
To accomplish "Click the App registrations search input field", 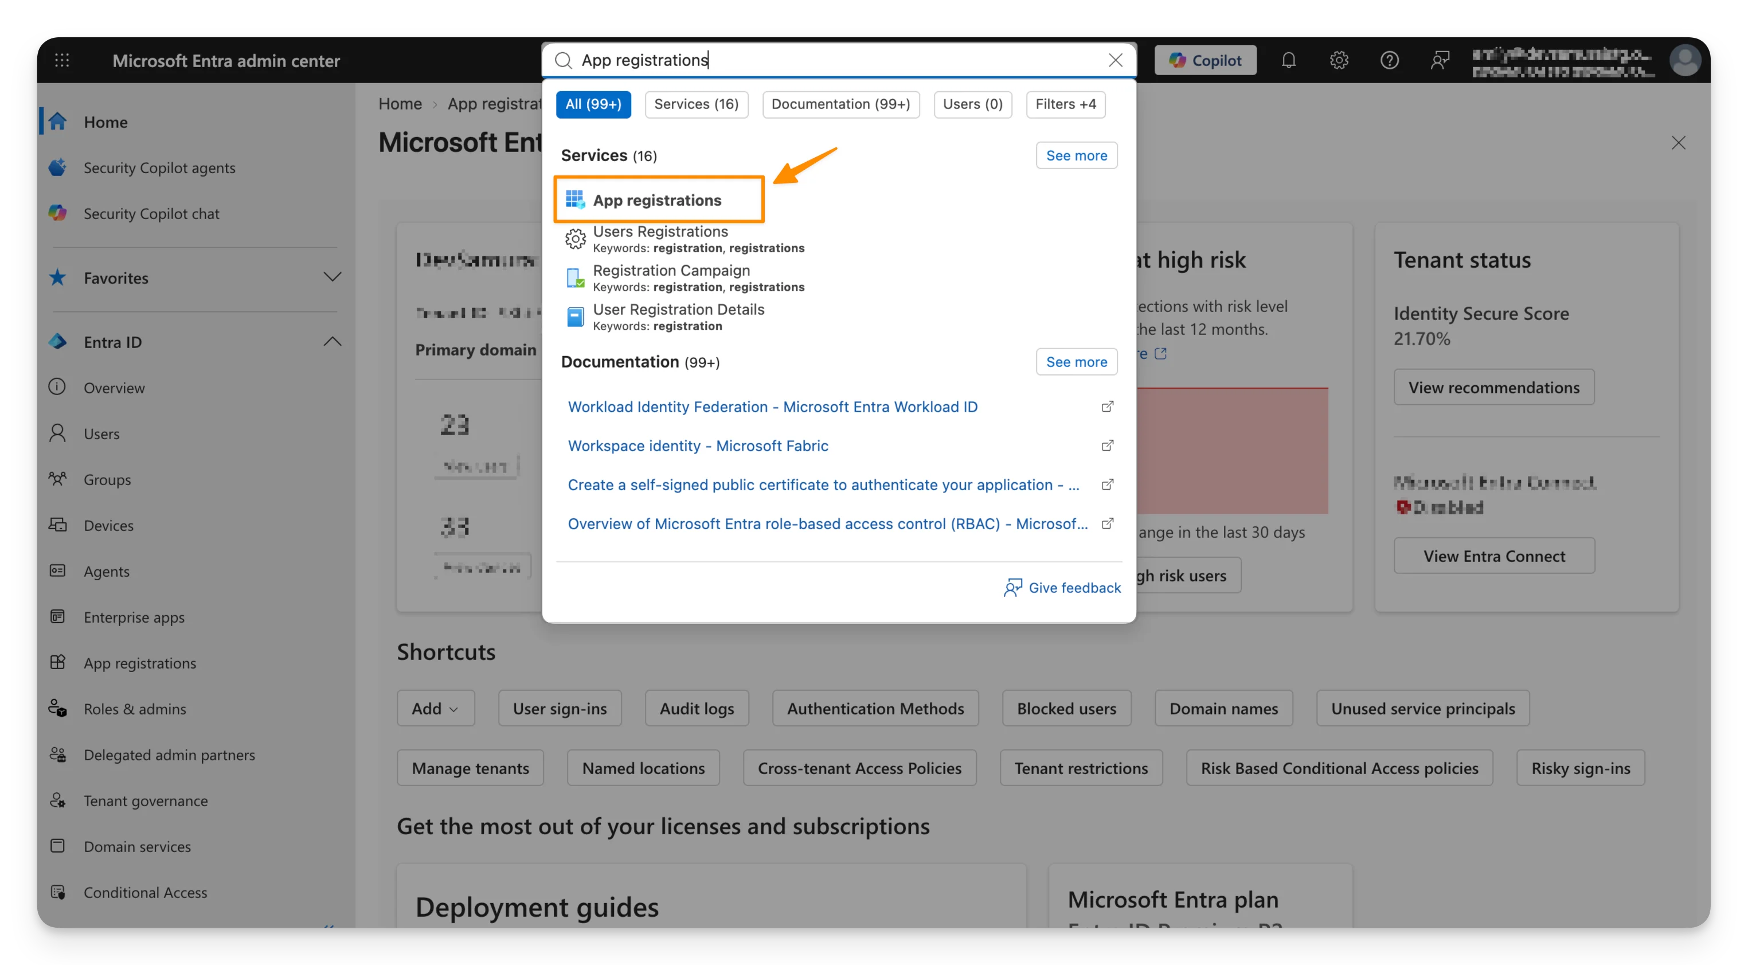I will pyautogui.click(x=839, y=60).
